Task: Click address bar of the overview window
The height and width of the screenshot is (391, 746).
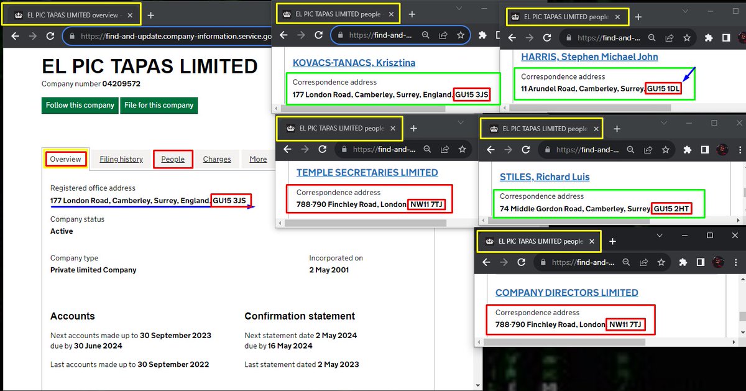Action: pyautogui.click(x=168, y=37)
